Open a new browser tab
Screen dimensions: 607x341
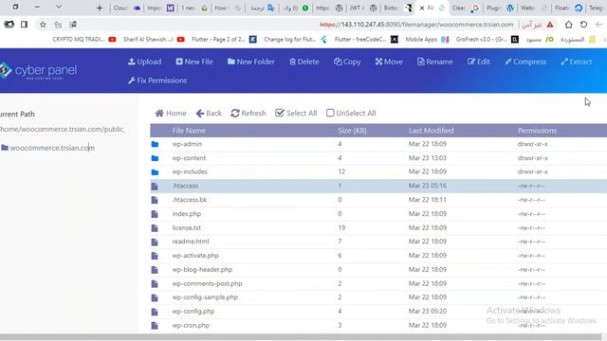tap(100, 8)
